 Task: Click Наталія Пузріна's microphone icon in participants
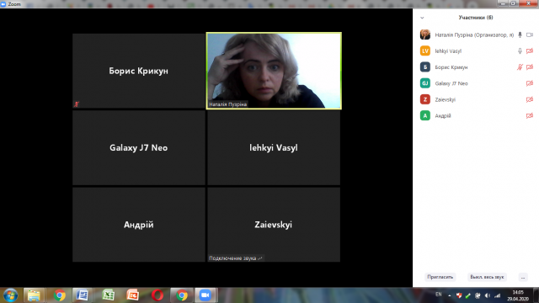click(x=520, y=35)
